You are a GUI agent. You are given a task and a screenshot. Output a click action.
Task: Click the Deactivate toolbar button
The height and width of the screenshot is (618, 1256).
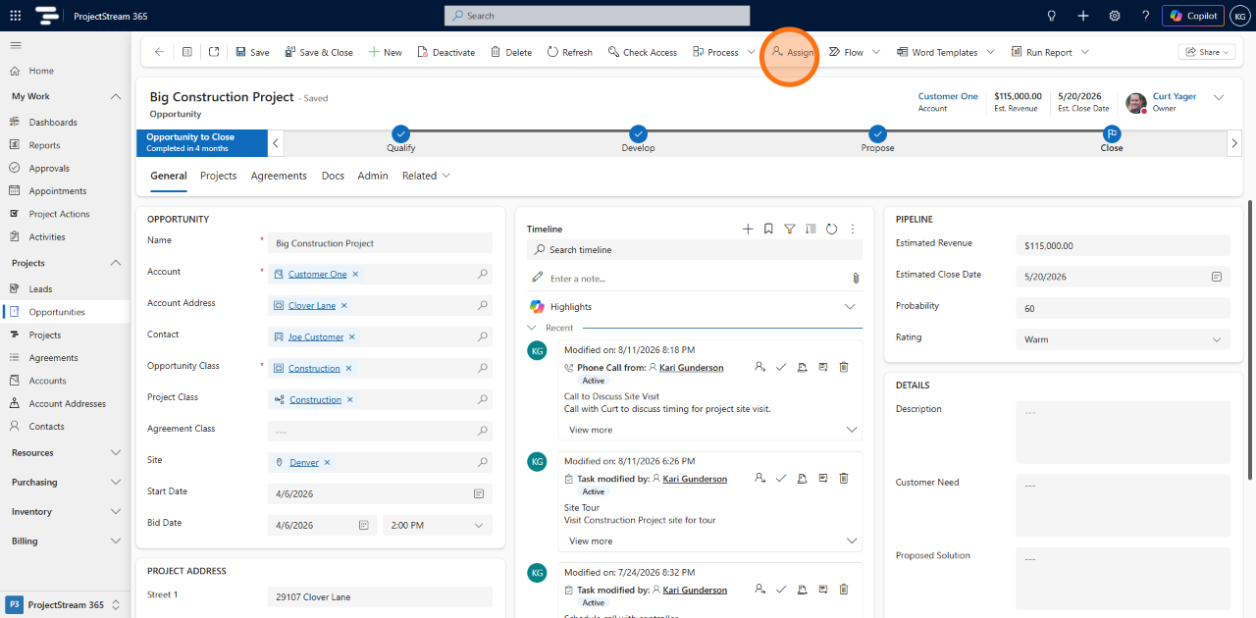446,52
